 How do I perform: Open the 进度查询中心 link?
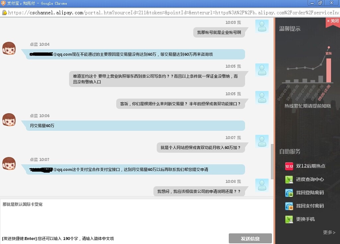coord(310,180)
